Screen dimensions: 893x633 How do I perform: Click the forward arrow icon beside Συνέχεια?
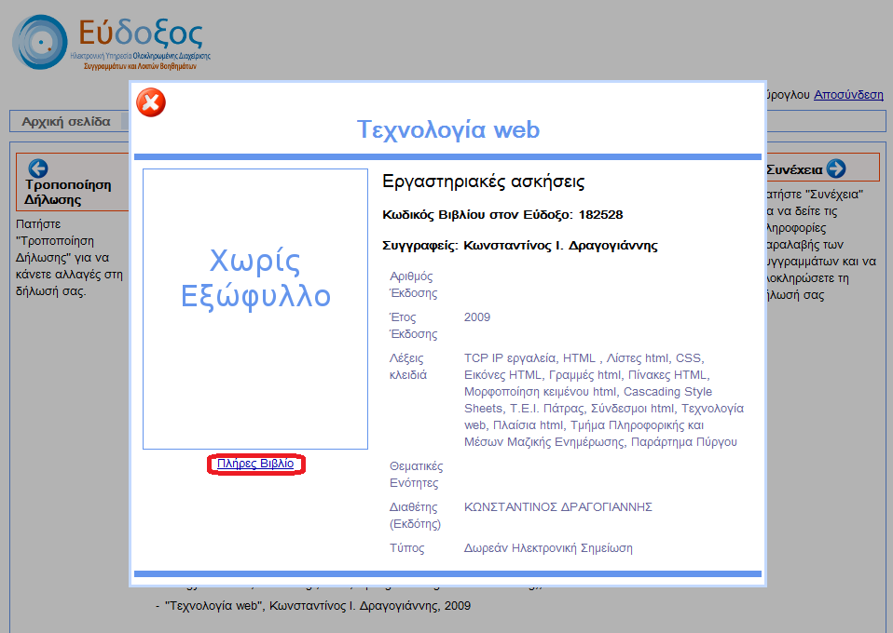(x=836, y=168)
